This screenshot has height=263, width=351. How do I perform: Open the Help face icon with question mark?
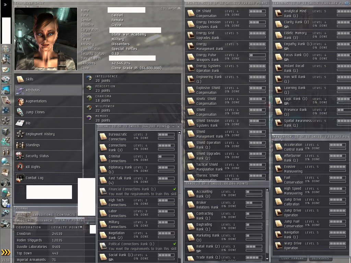tap(5, 203)
